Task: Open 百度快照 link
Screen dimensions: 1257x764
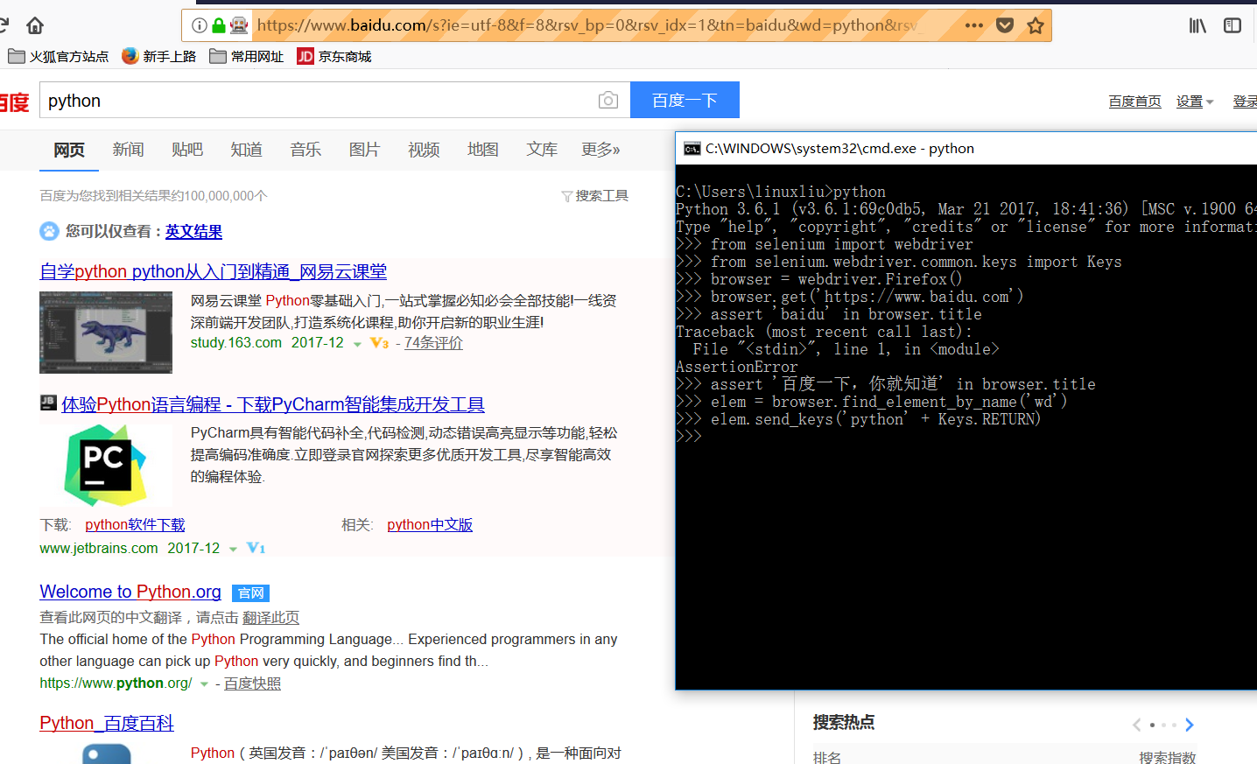Action: coord(252,683)
